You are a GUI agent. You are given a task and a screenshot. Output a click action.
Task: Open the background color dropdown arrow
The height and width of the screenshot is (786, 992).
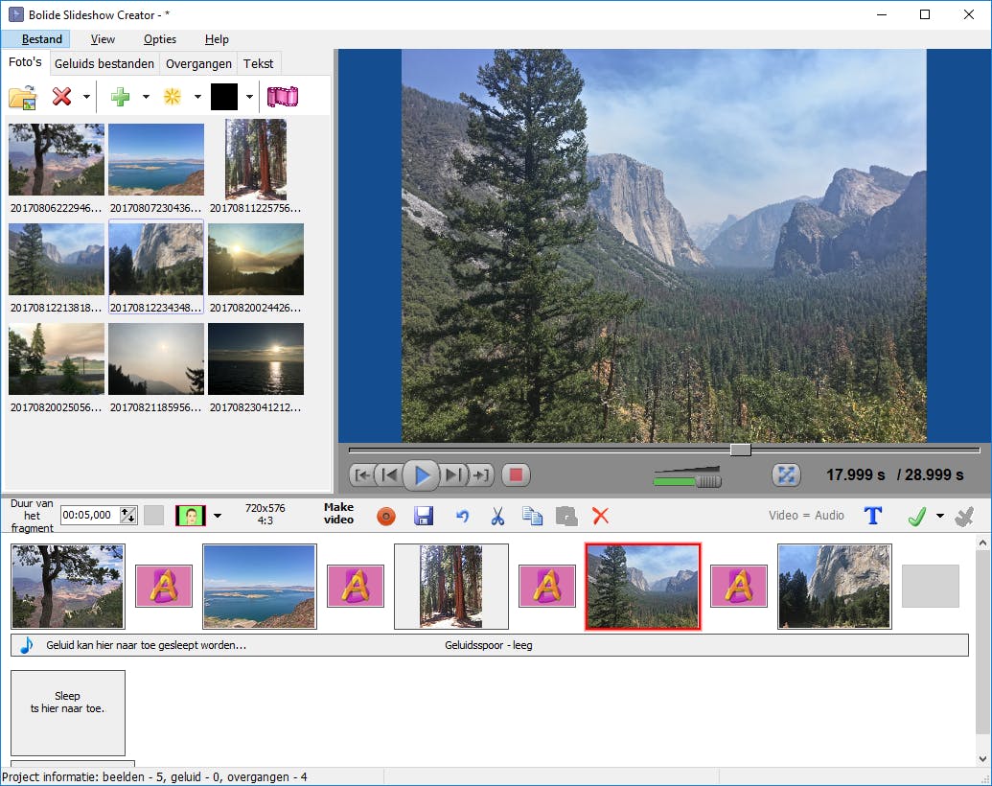249,97
